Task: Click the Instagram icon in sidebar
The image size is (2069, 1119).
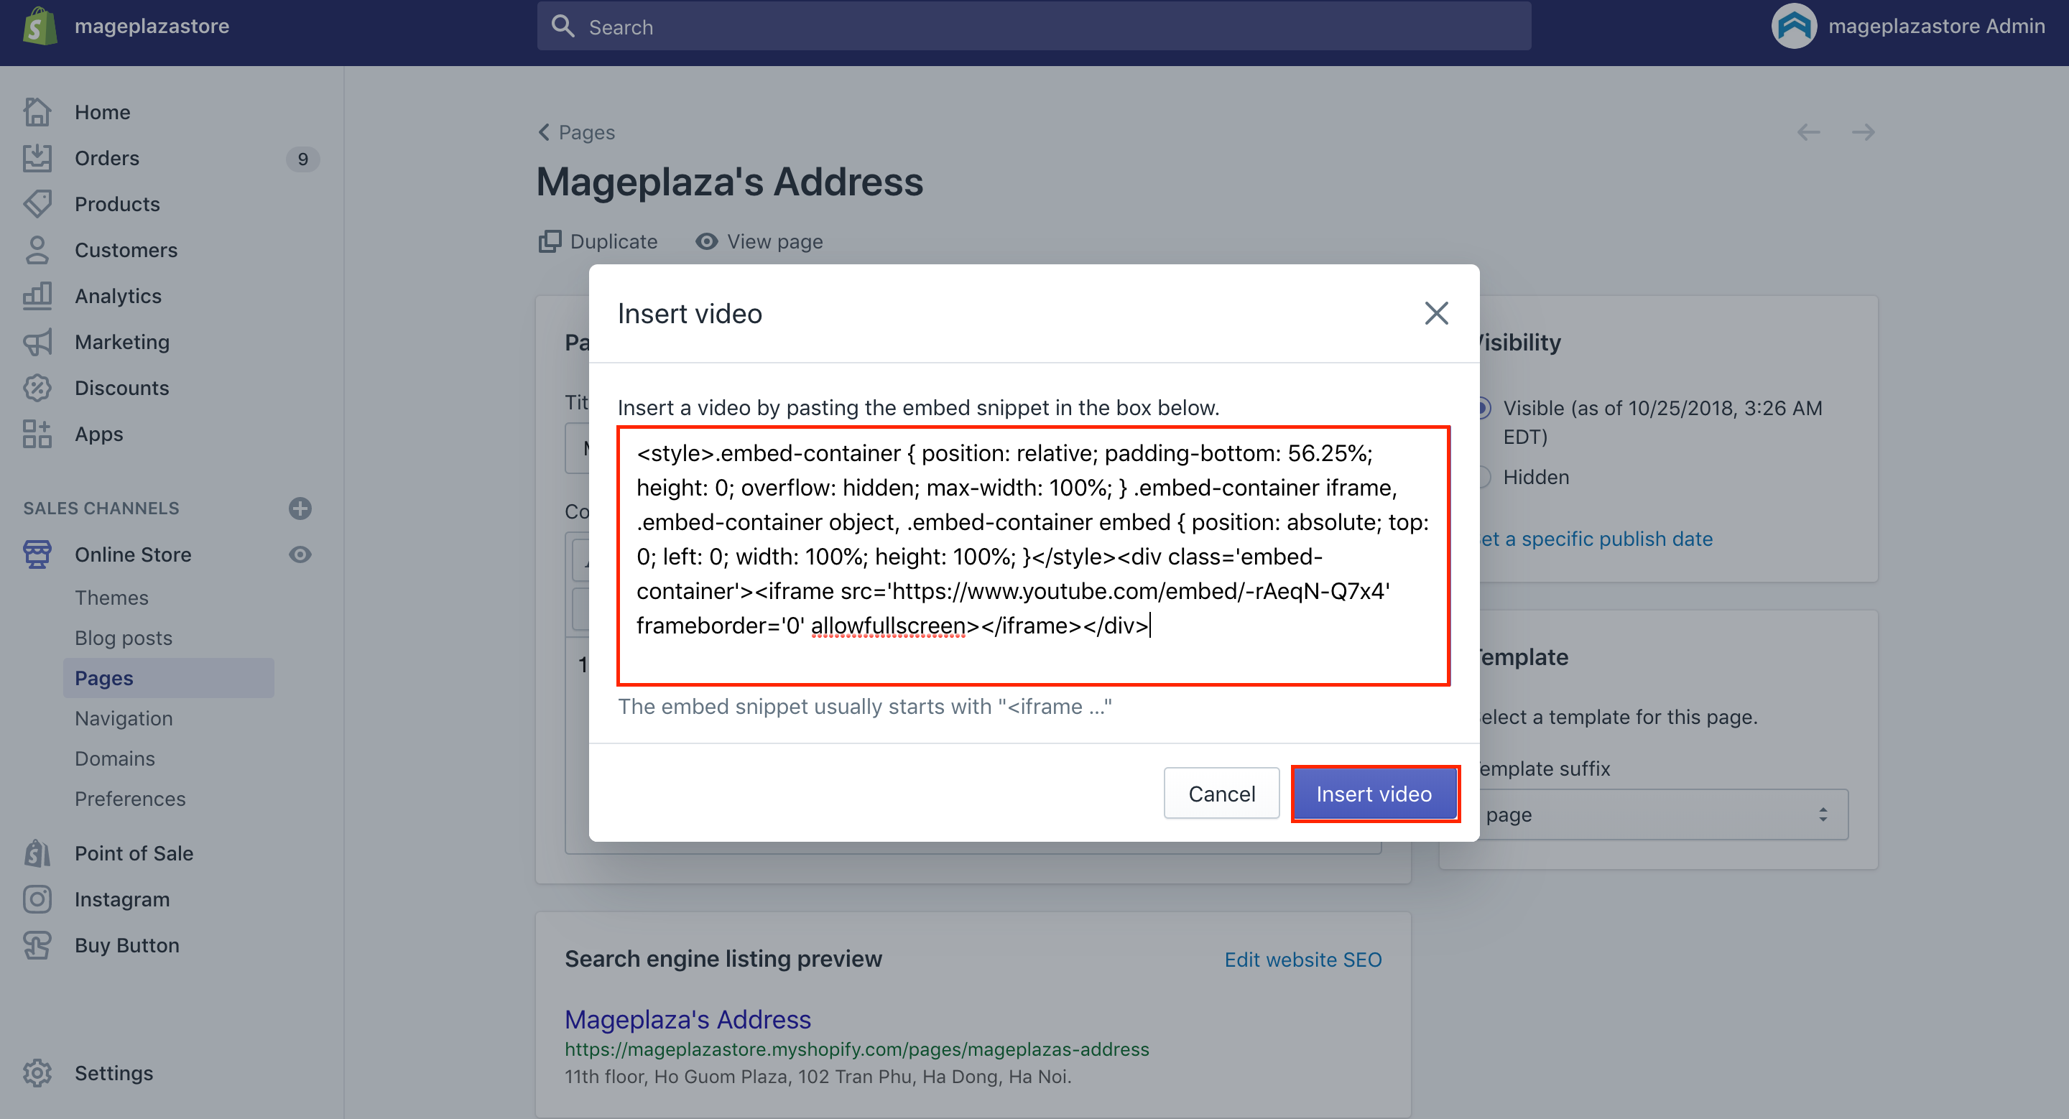Action: [37, 899]
